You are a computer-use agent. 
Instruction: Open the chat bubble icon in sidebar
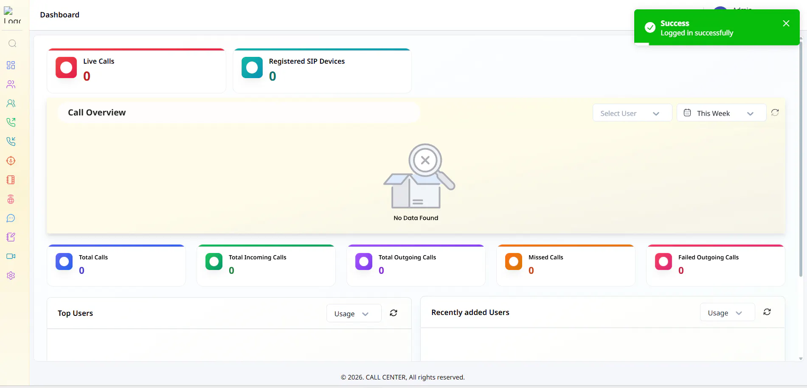(11, 218)
